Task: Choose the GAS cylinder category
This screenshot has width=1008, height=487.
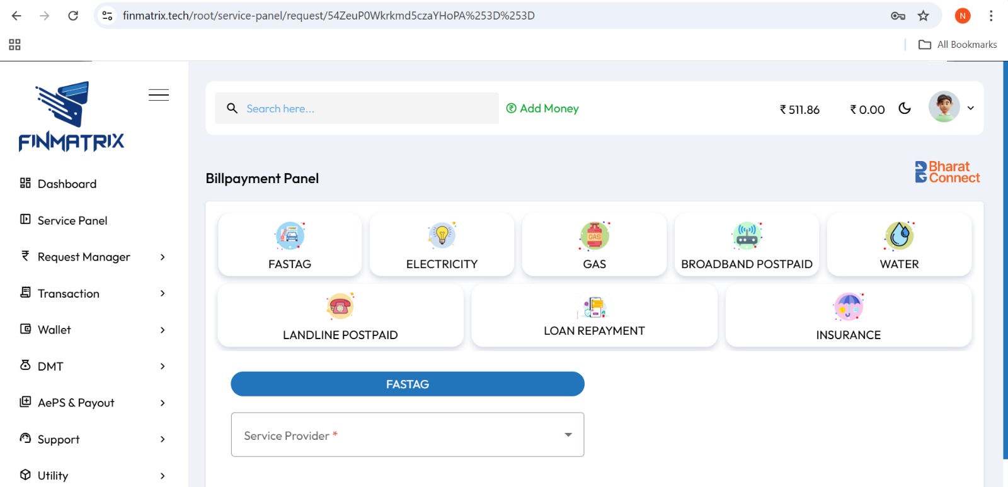Action: 594,245
